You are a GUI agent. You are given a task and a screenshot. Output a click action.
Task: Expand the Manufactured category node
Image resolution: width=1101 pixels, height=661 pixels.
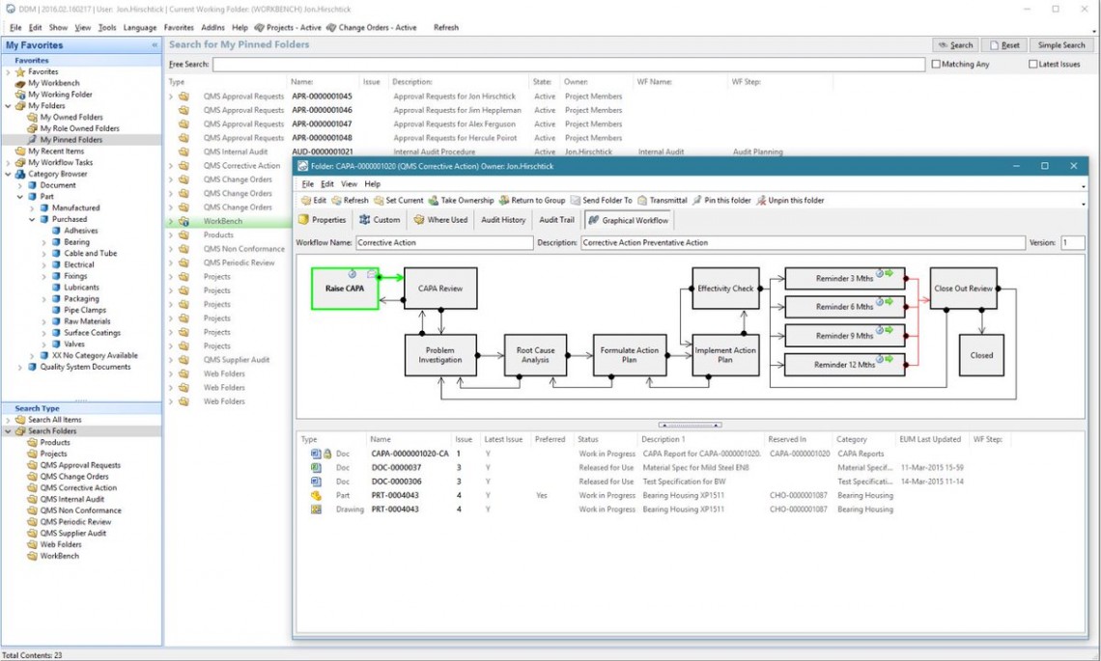click(x=32, y=207)
